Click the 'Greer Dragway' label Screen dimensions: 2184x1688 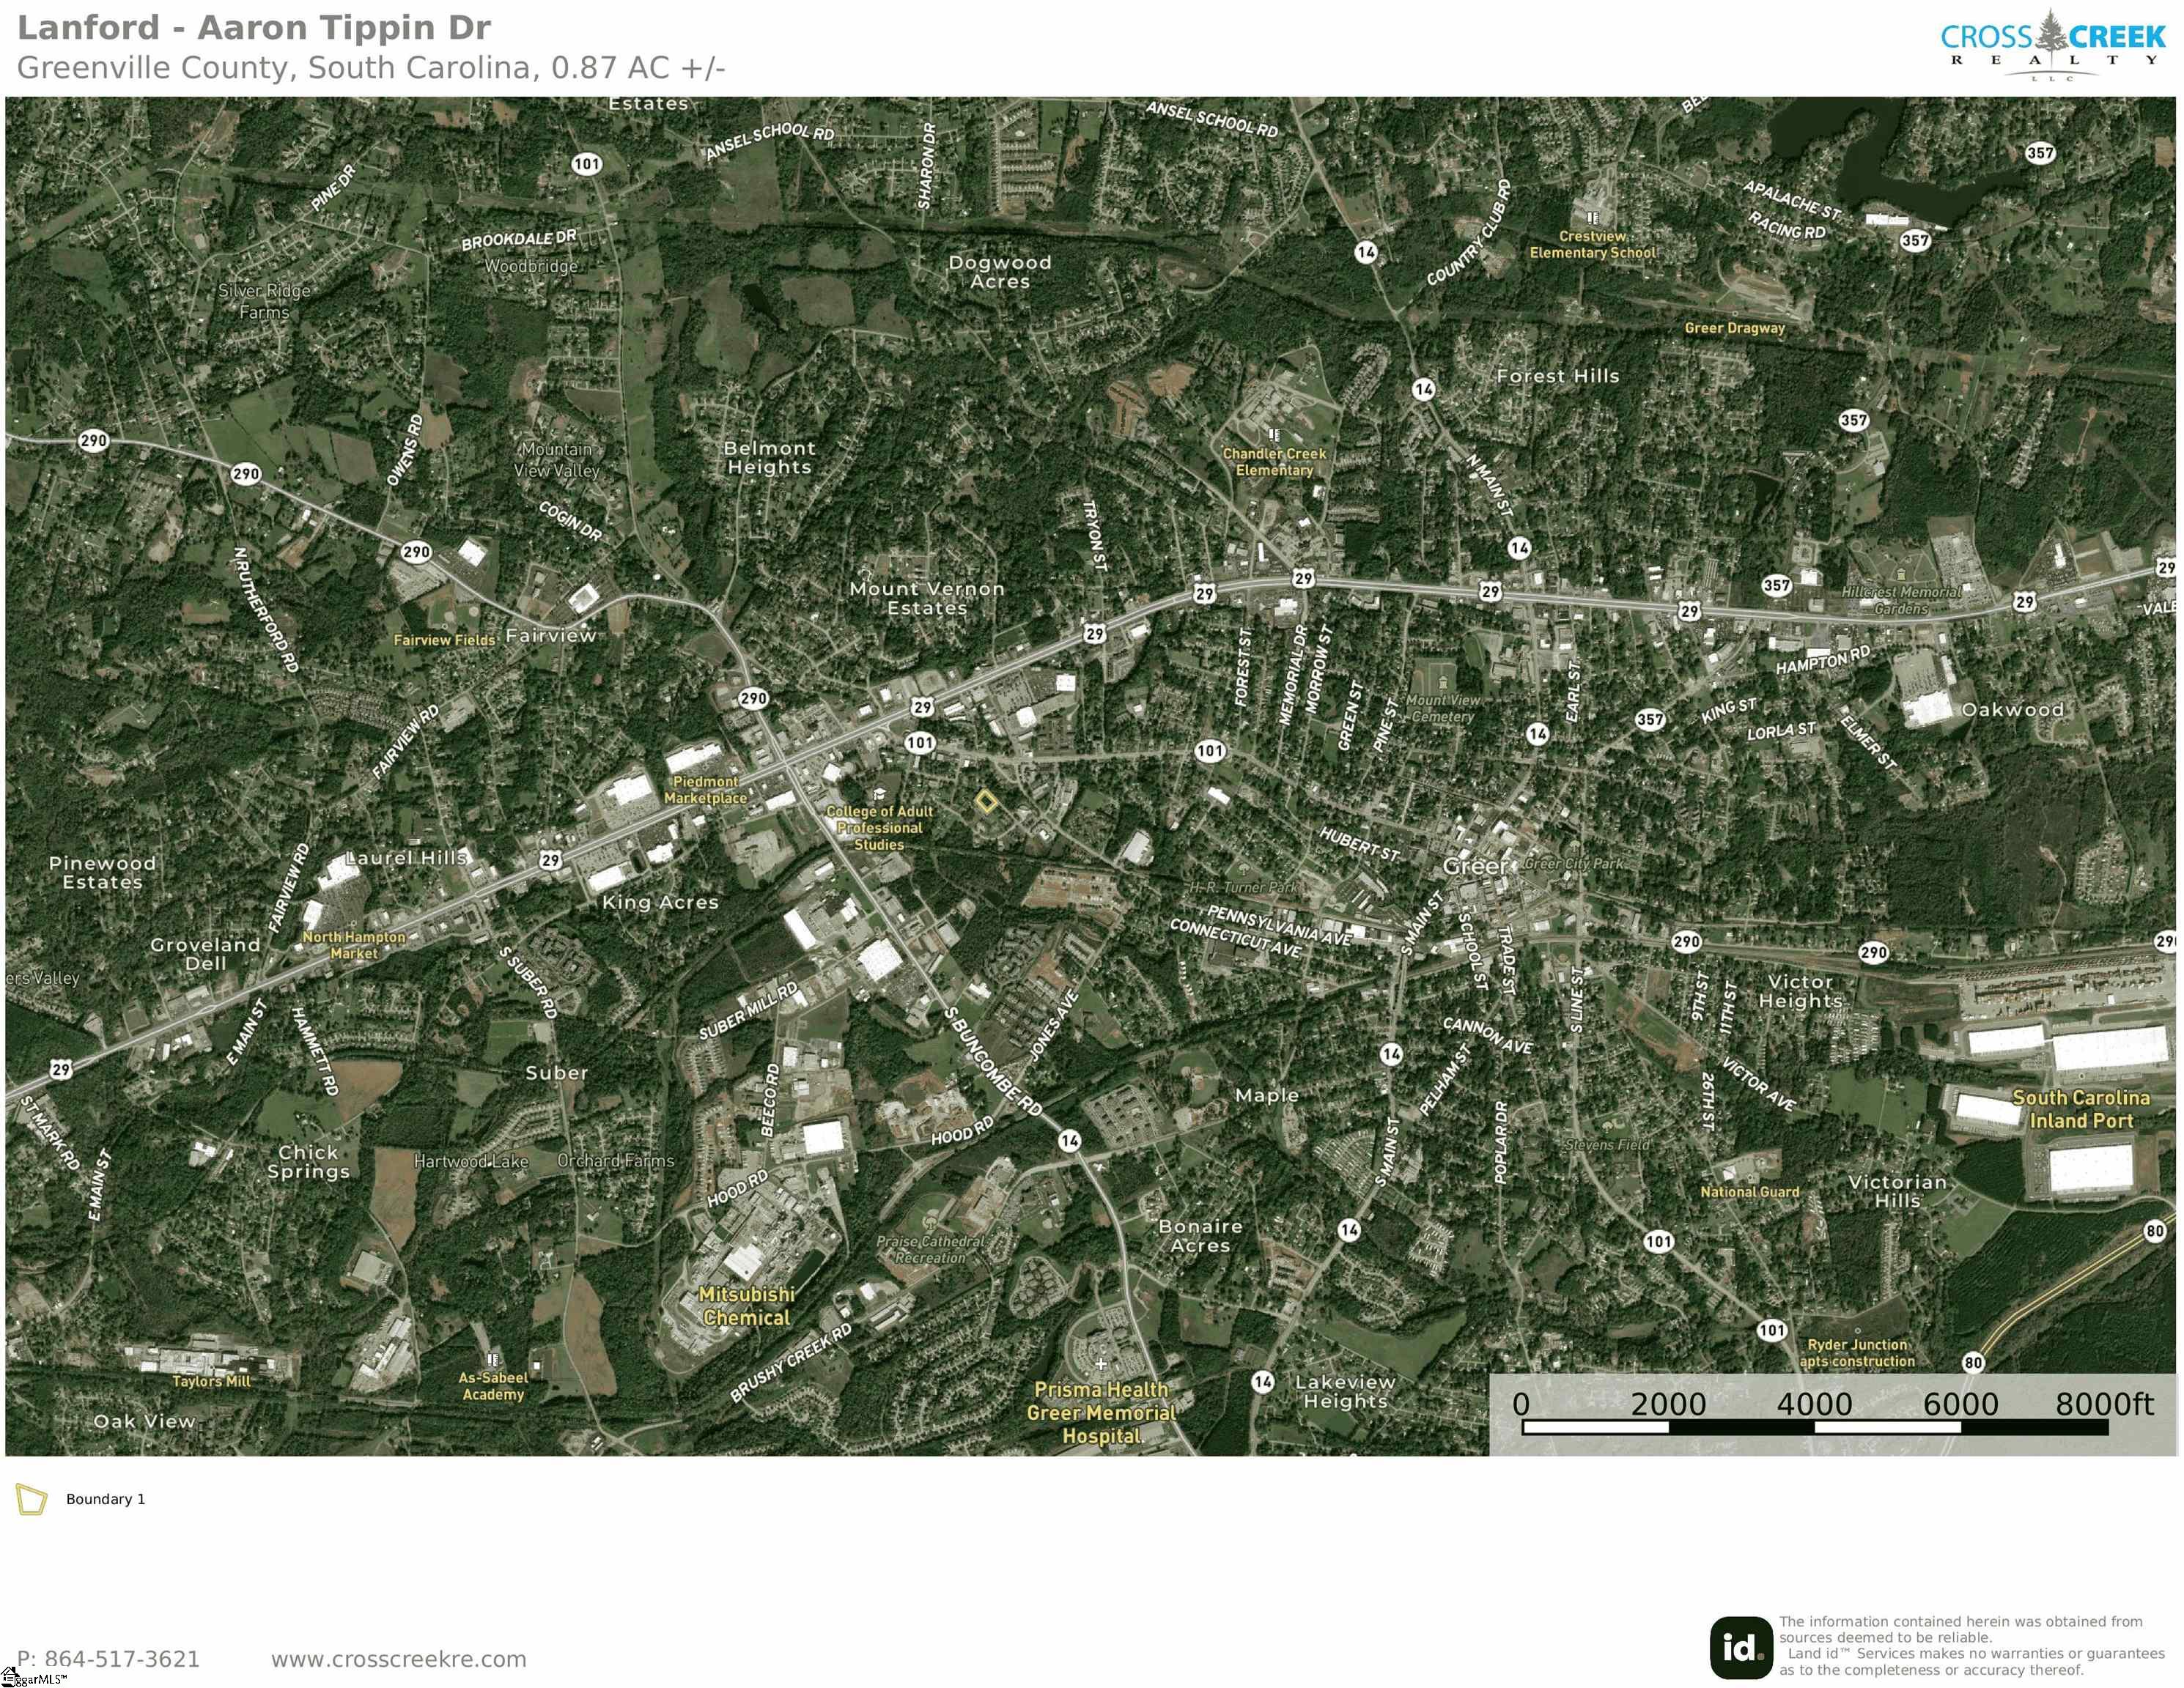(x=1734, y=327)
